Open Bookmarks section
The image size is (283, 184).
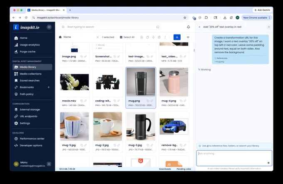click(x=27, y=87)
